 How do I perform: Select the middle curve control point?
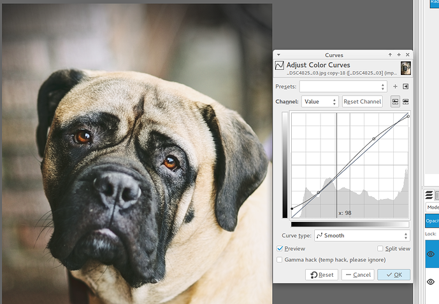tap(374, 139)
